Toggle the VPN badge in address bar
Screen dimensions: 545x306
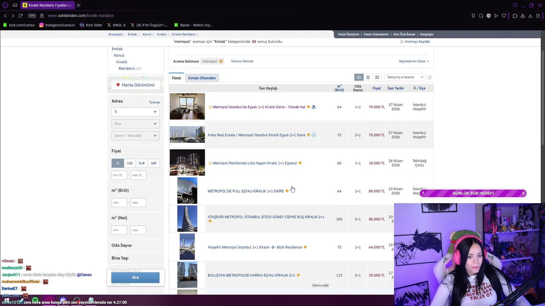click(x=32, y=16)
